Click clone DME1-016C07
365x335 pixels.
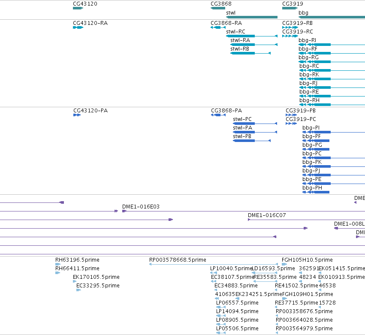(x=306, y=220)
